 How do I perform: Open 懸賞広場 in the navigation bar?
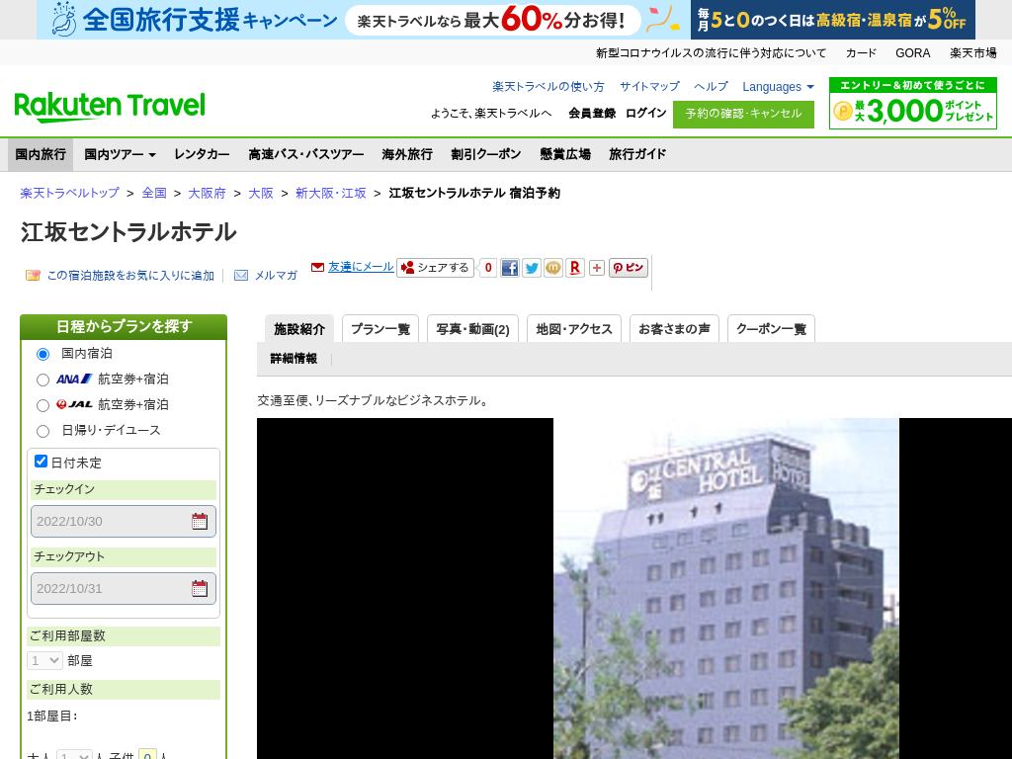[565, 154]
